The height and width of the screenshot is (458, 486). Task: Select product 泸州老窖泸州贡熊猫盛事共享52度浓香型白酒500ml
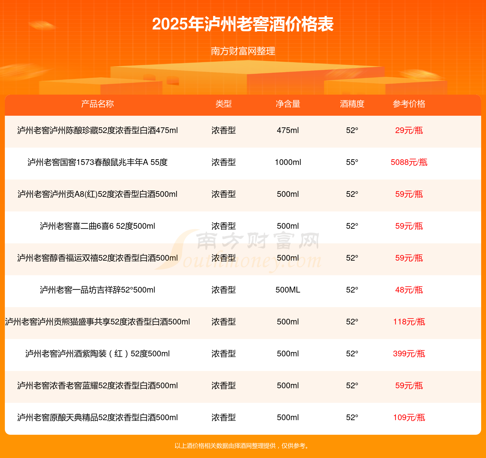pos(97,322)
